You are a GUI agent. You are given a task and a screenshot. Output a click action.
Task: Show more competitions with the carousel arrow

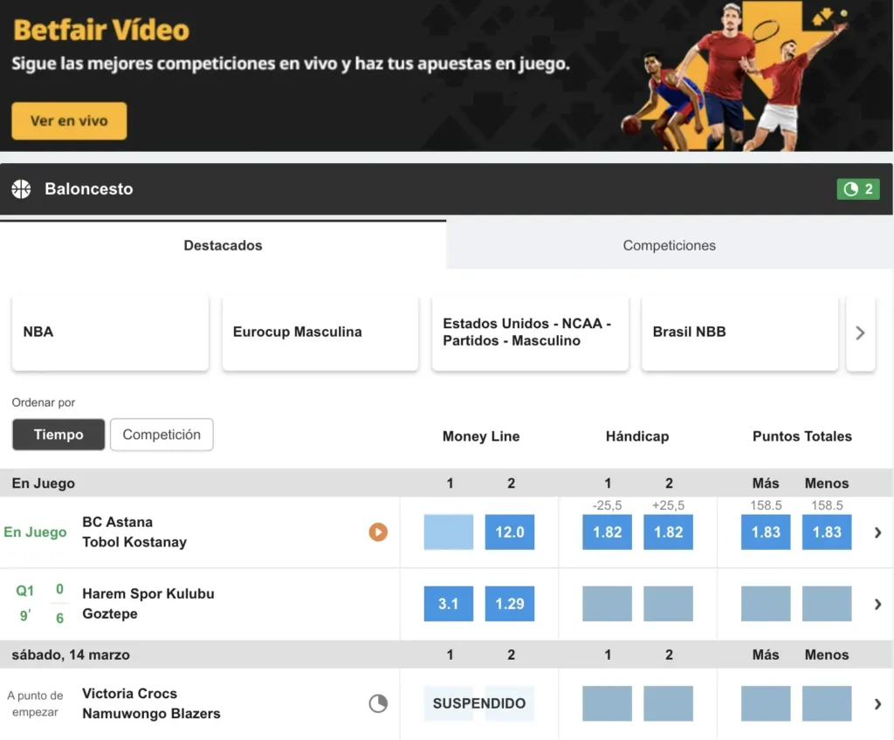click(x=860, y=333)
